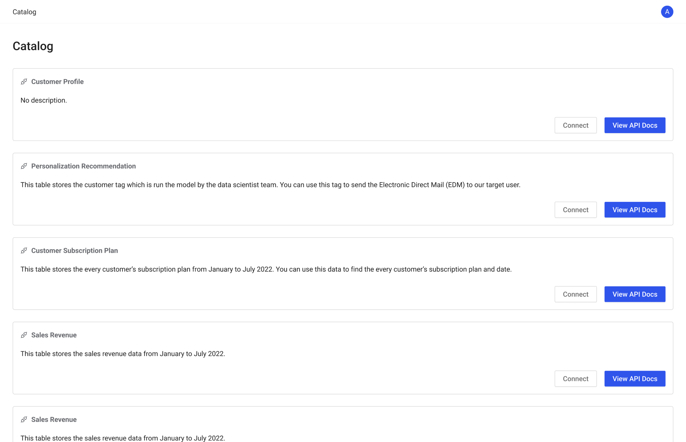The width and height of the screenshot is (686, 442).
Task: Open the Customer Subscription Plan title
Action: [x=74, y=251]
